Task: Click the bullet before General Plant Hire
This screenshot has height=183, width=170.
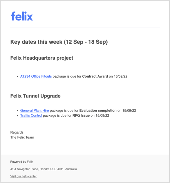Action: click(x=17, y=111)
